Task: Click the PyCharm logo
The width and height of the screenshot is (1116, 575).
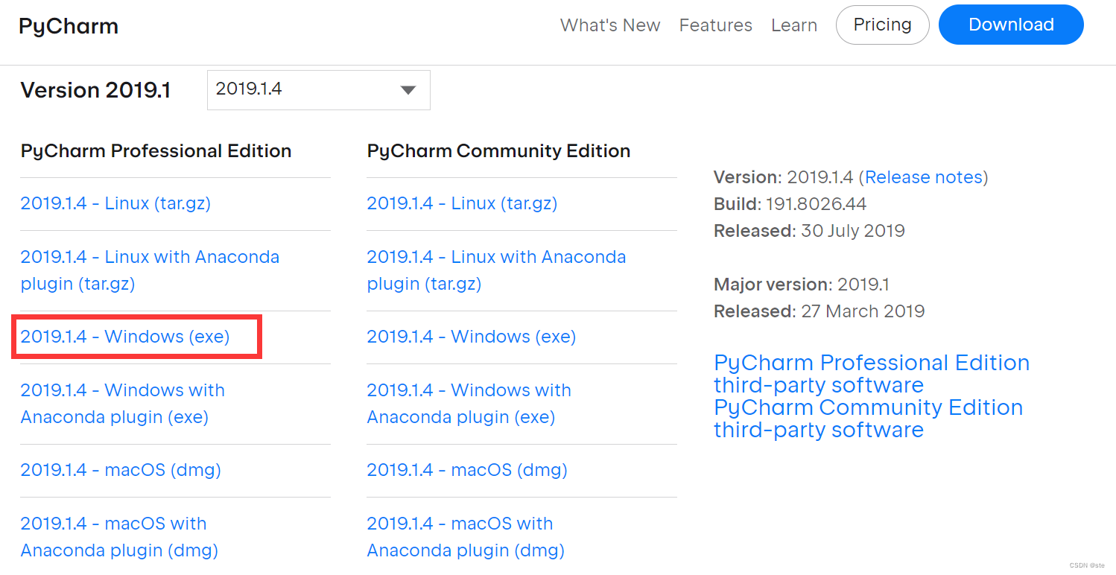Action: coord(67,25)
